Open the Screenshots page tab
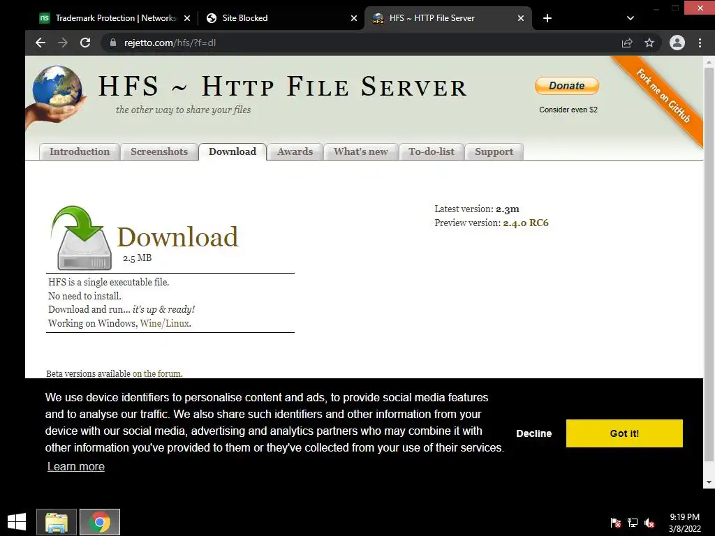 point(159,151)
